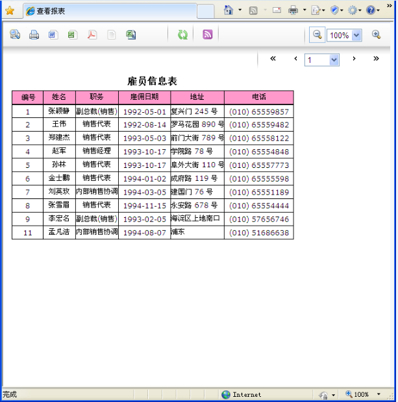Screen dimensions: 398x402
Task: Go to the previous report page
Action: [x=295, y=58]
